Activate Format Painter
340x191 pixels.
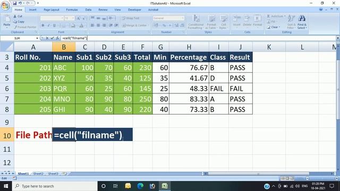click(25, 27)
